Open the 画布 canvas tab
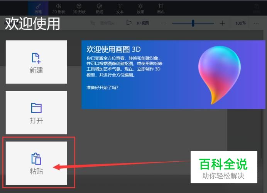 pyautogui.click(x=161, y=9)
